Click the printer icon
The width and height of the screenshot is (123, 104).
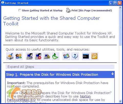point(68,10)
